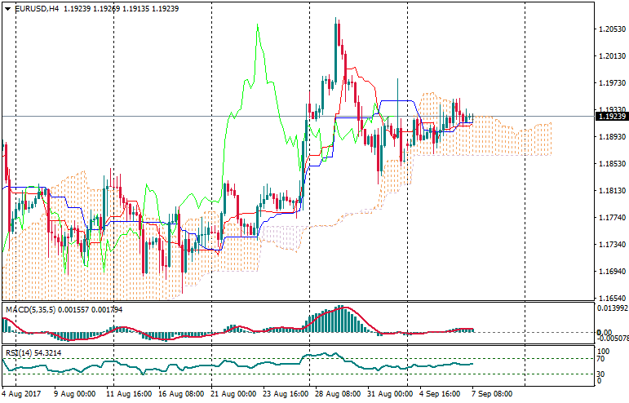Click the 1.19730 price axis label
Image resolution: width=629 pixels, height=403 pixels.
(x=612, y=83)
